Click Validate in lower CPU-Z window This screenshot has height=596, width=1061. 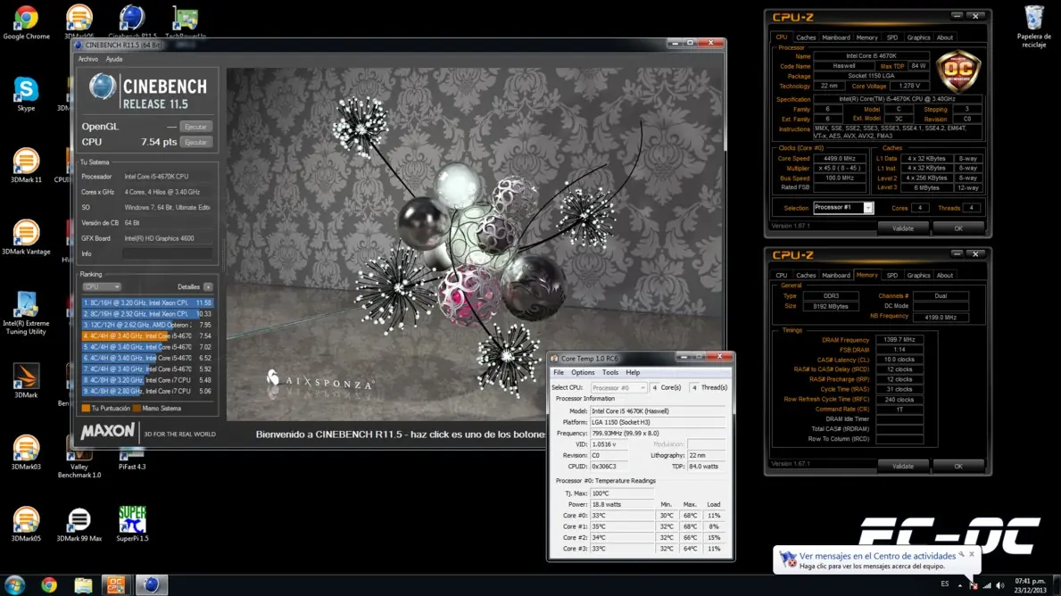tap(903, 466)
